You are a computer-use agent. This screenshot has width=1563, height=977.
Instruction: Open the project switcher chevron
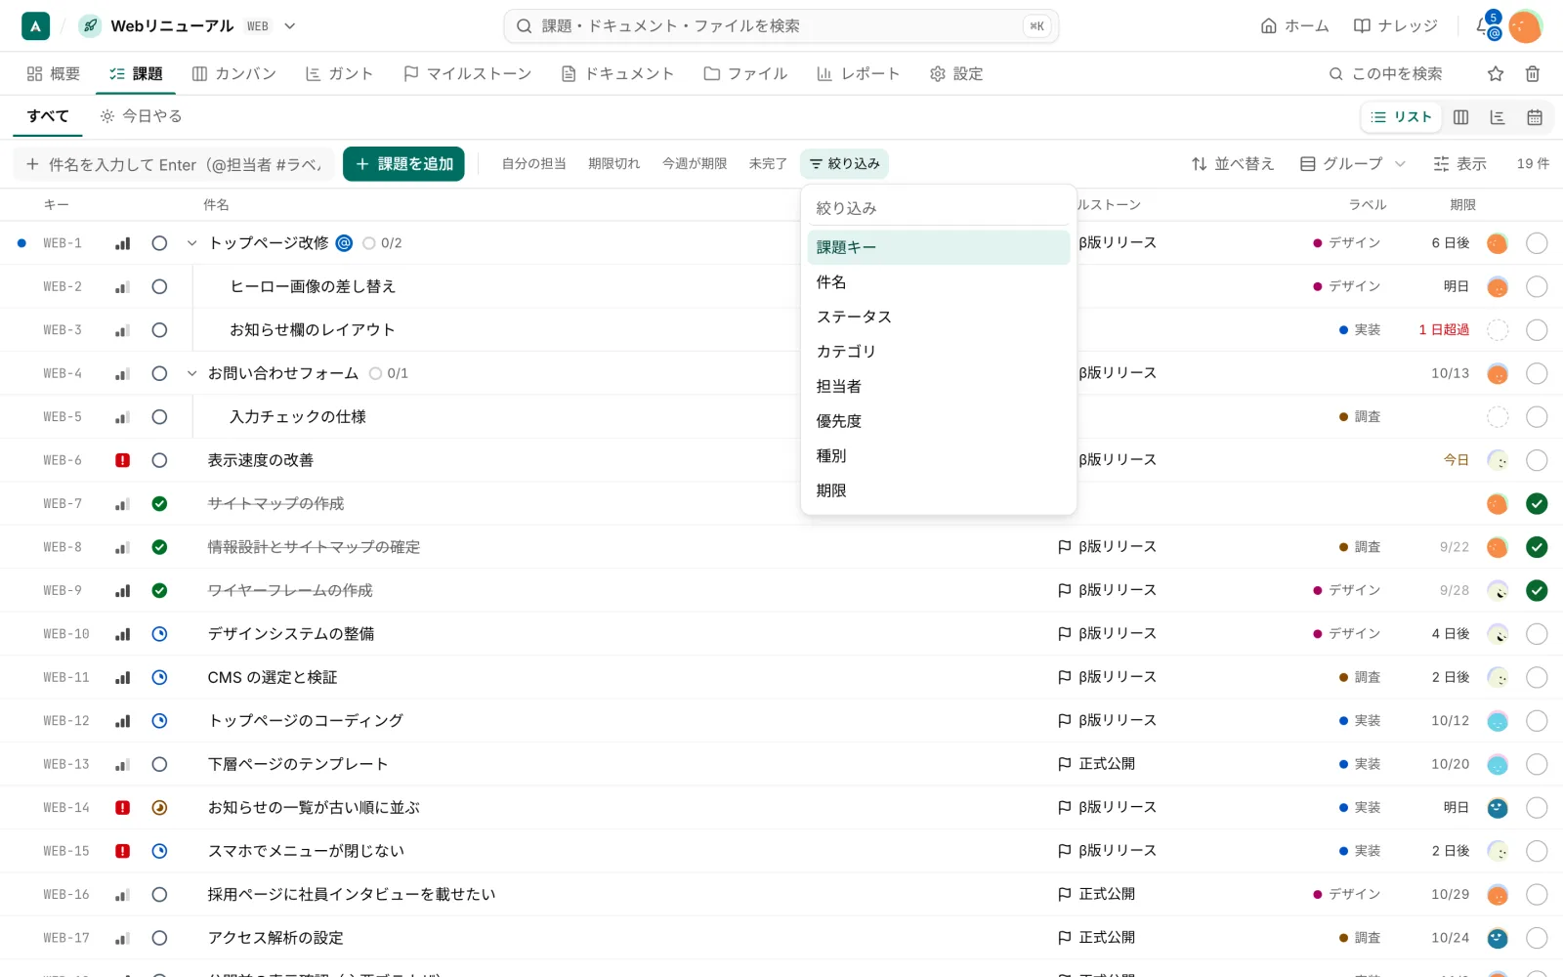tap(289, 26)
